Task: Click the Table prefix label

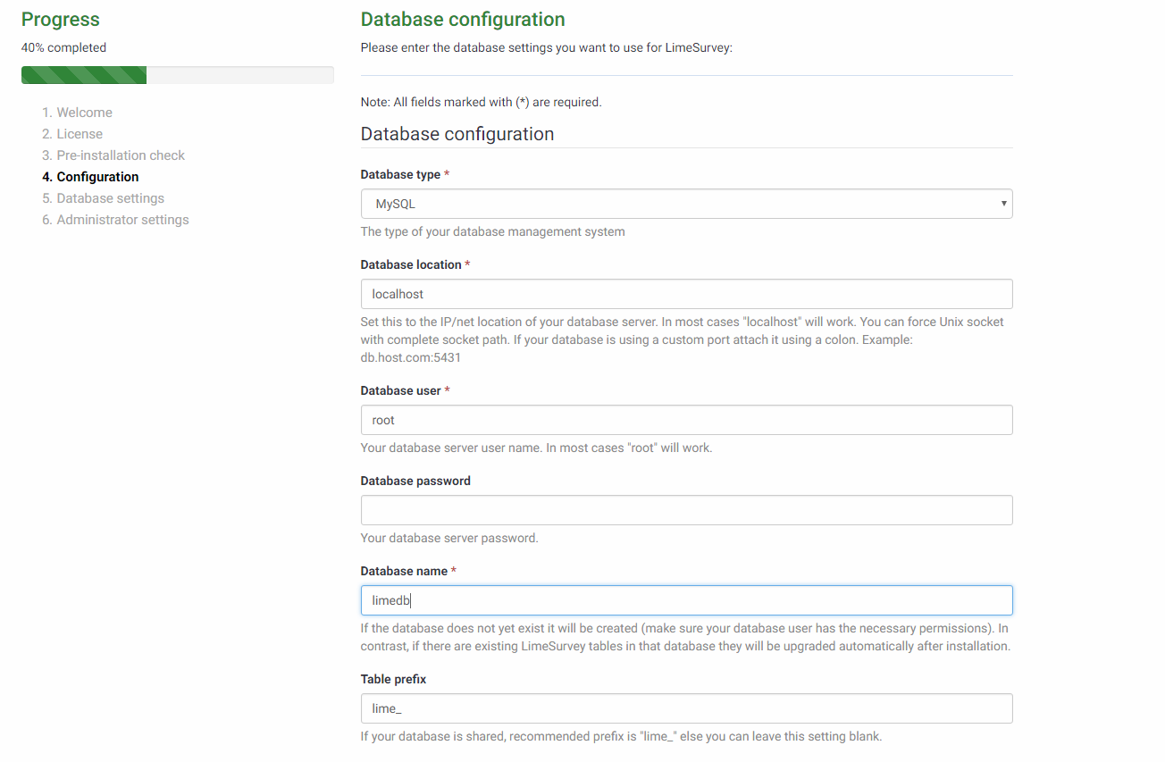Action: click(393, 679)
